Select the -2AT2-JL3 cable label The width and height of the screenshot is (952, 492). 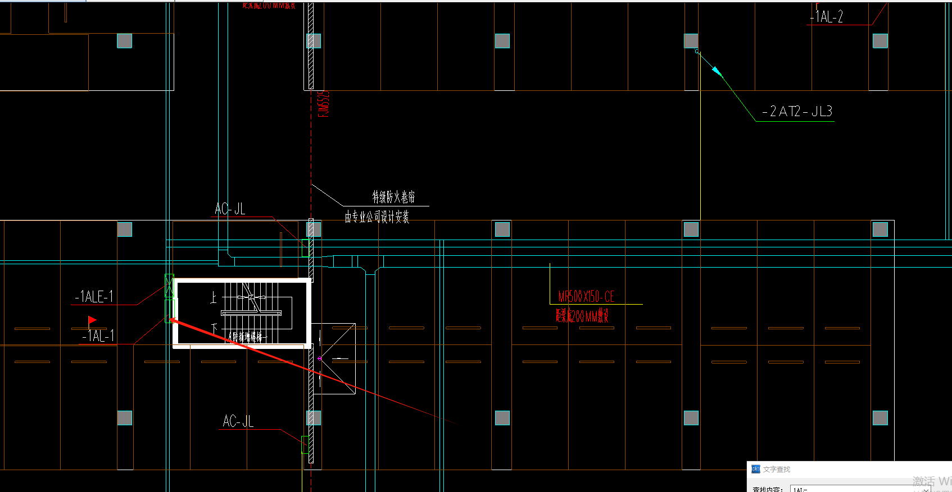pos(797,112)
